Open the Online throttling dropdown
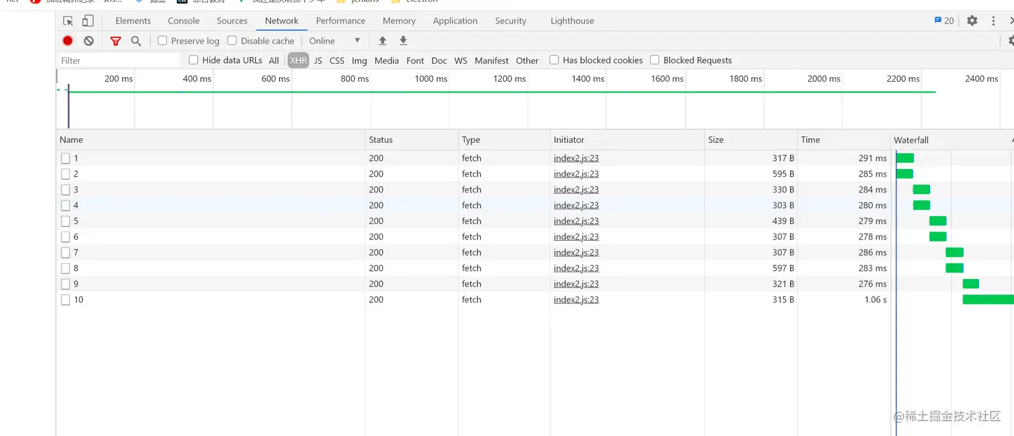 click(335, 41)
